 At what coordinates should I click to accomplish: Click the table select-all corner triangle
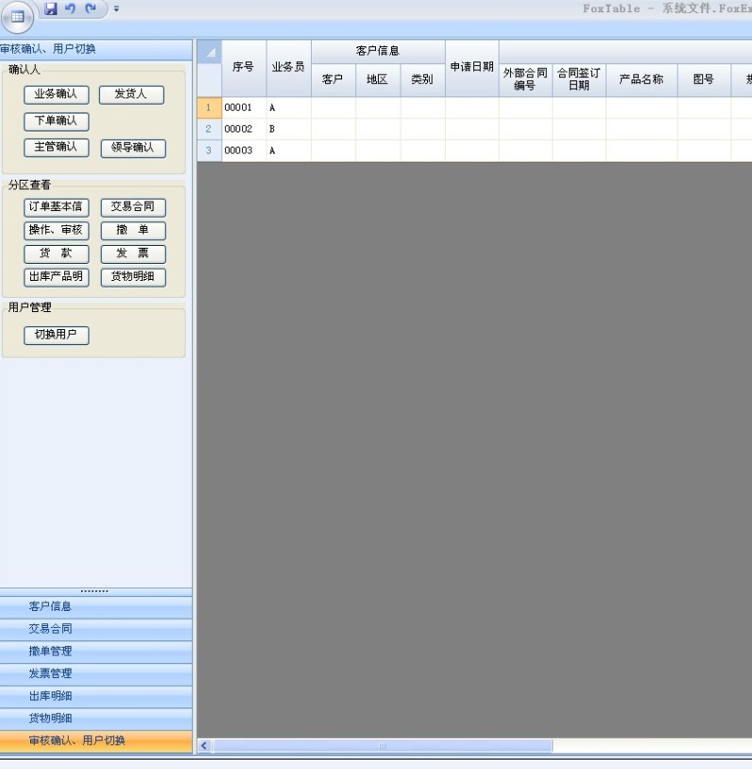[x=210, y=52]
